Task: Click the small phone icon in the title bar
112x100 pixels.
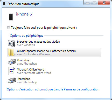Action: click(x=4, y=4)
